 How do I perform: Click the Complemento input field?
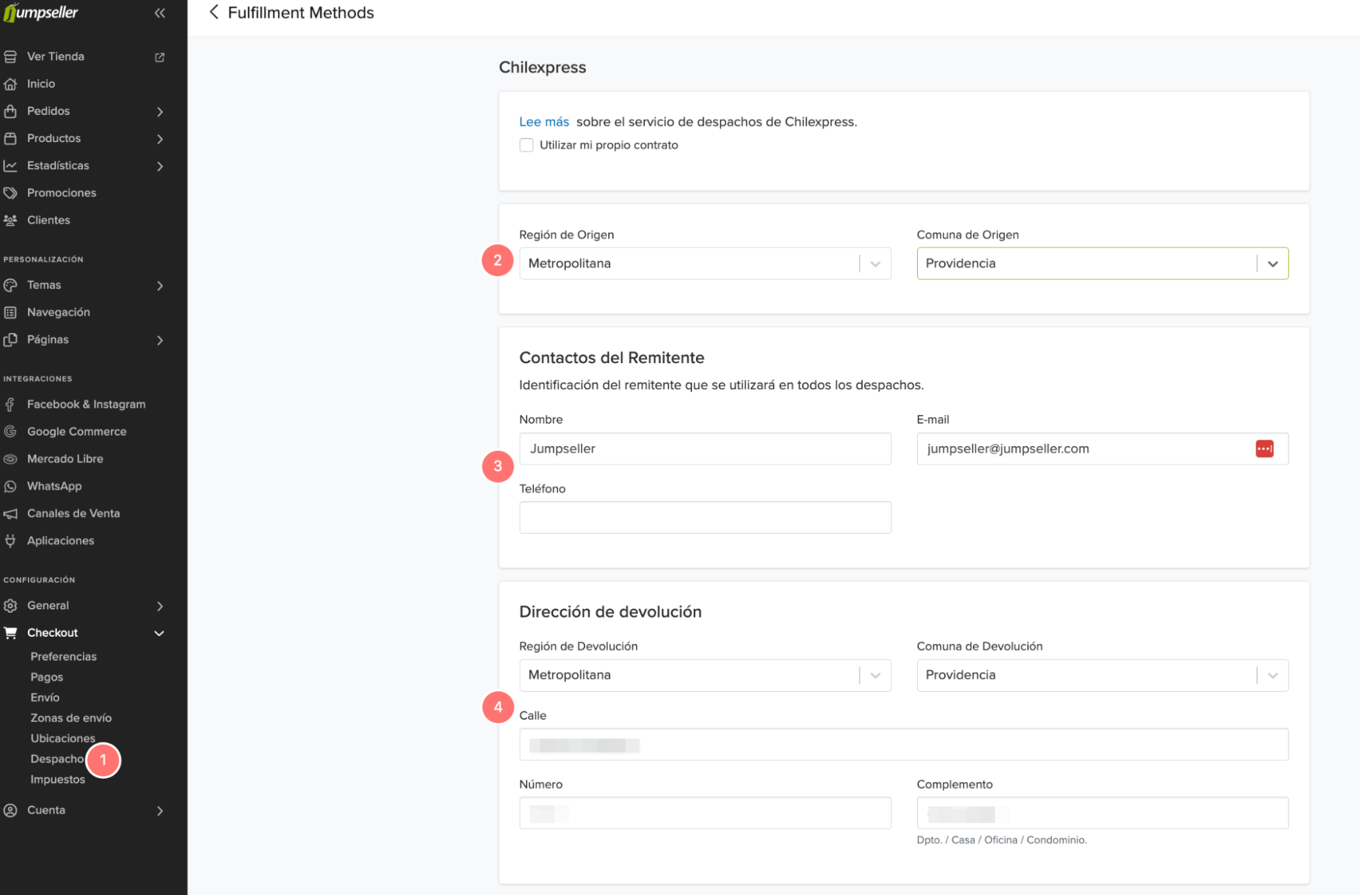click(1102, 813)
